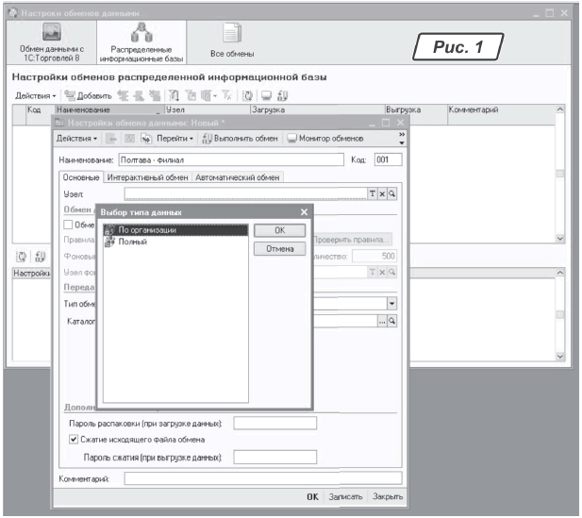Open the Все обмены section
This screenshot has width=582, height=518.
(x=232, y=44)
